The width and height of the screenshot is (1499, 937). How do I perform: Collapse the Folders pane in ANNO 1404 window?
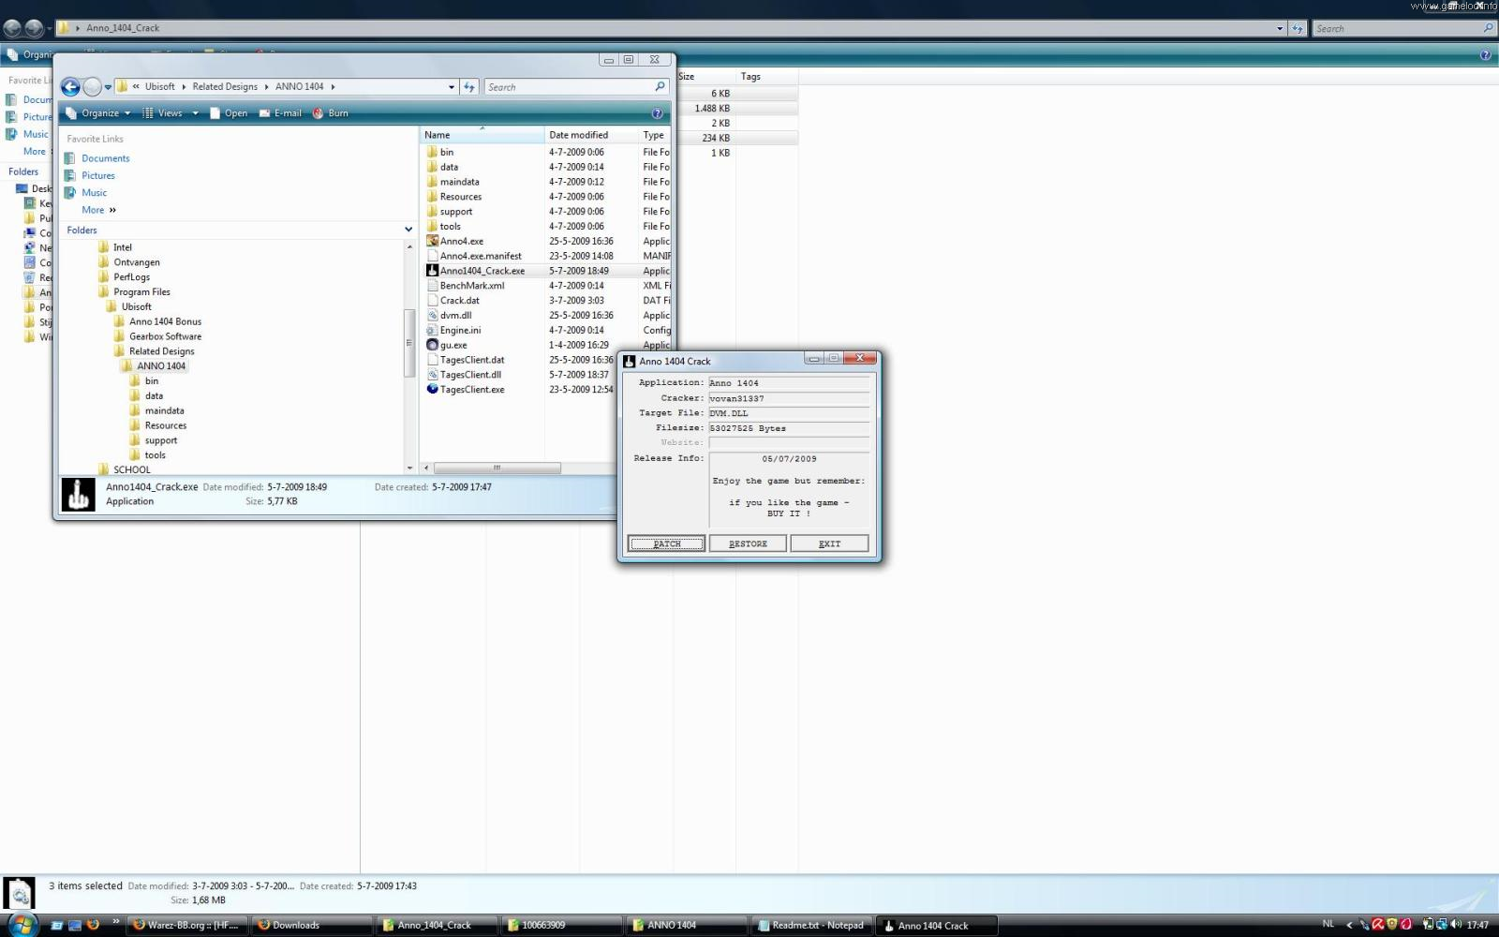pyautogui.click(x=408, y=230)
